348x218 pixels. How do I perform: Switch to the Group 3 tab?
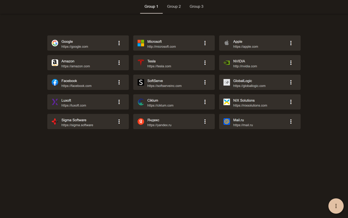(x=197, y=7)
